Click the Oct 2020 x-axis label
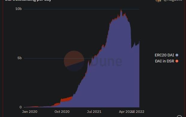Image resolution: width=186 pixels, height=117 pixels. click(x=62, y=112)
